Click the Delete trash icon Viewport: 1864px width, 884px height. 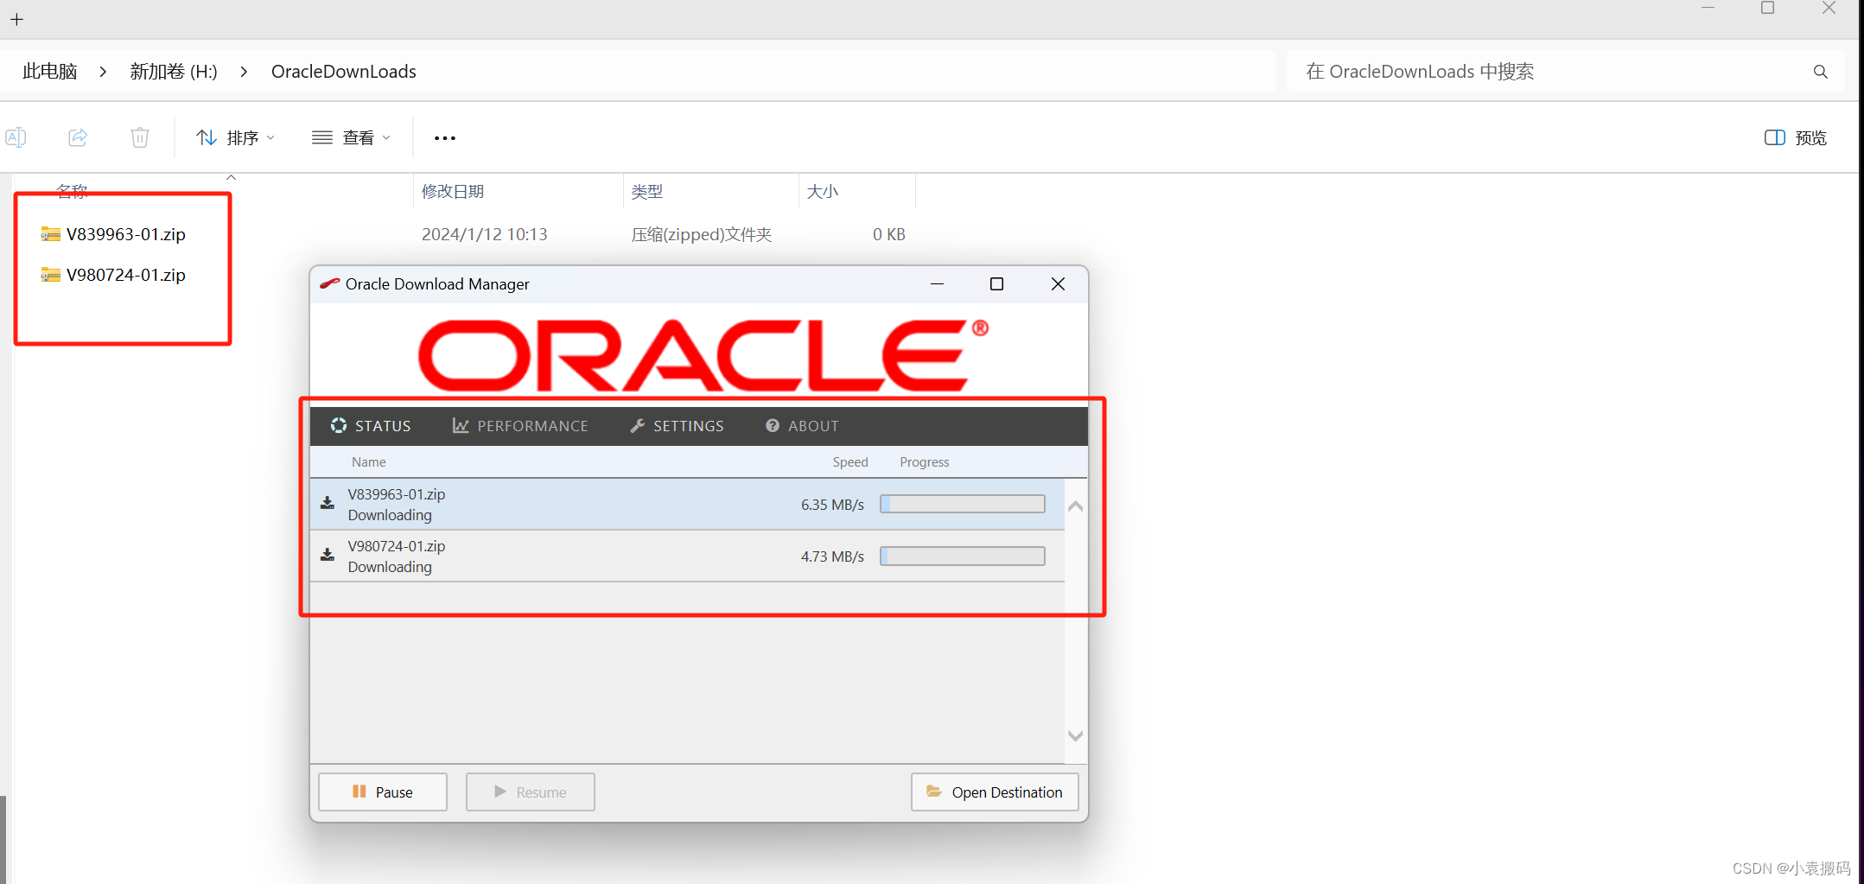pyautogui.click(x=140, y=137)
